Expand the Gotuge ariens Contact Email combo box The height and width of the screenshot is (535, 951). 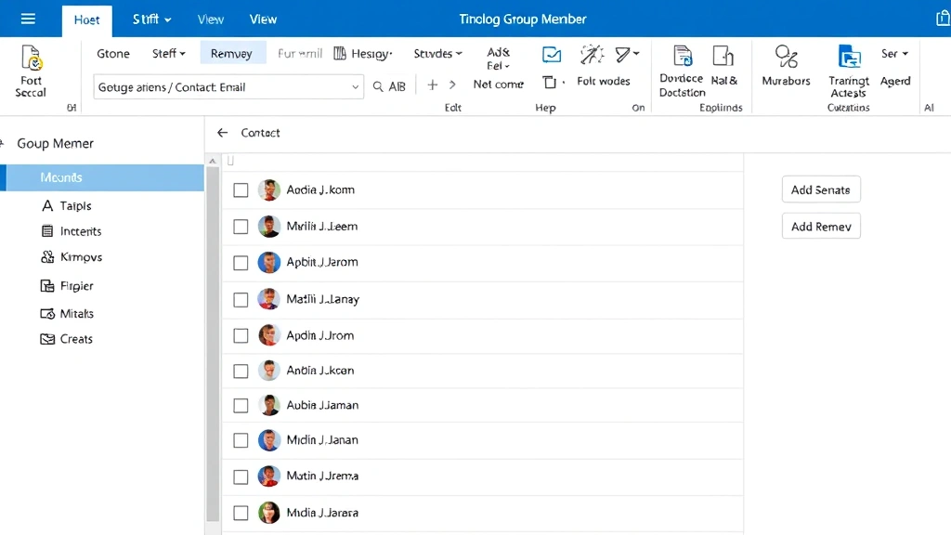355,85
